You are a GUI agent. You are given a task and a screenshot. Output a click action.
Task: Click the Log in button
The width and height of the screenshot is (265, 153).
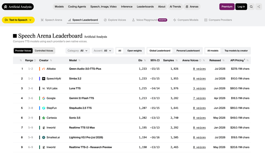tap(241, 7)
